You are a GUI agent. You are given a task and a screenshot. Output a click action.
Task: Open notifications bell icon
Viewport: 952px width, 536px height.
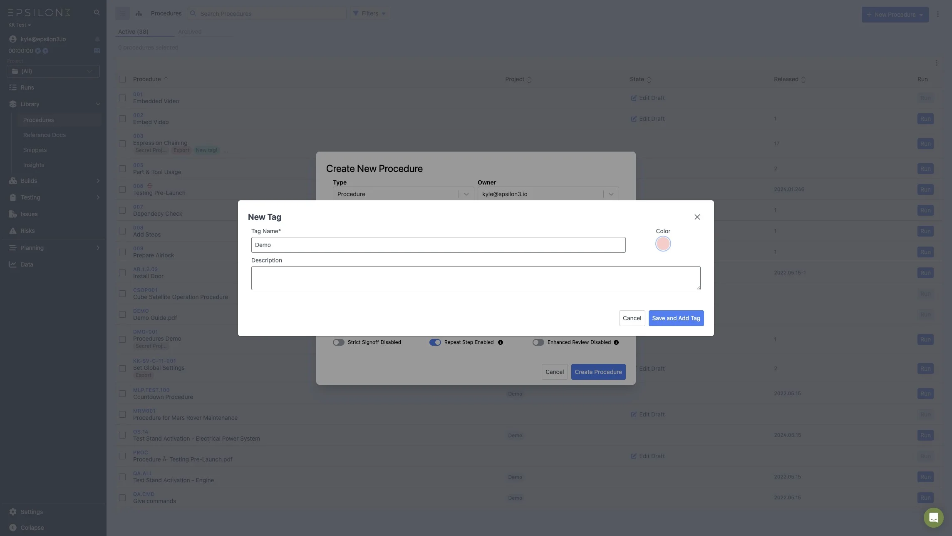pos(97,39)
